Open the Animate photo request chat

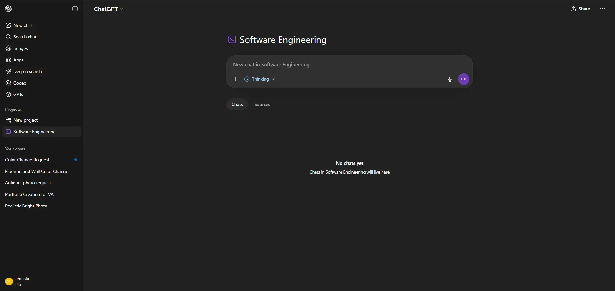(41, 183)
